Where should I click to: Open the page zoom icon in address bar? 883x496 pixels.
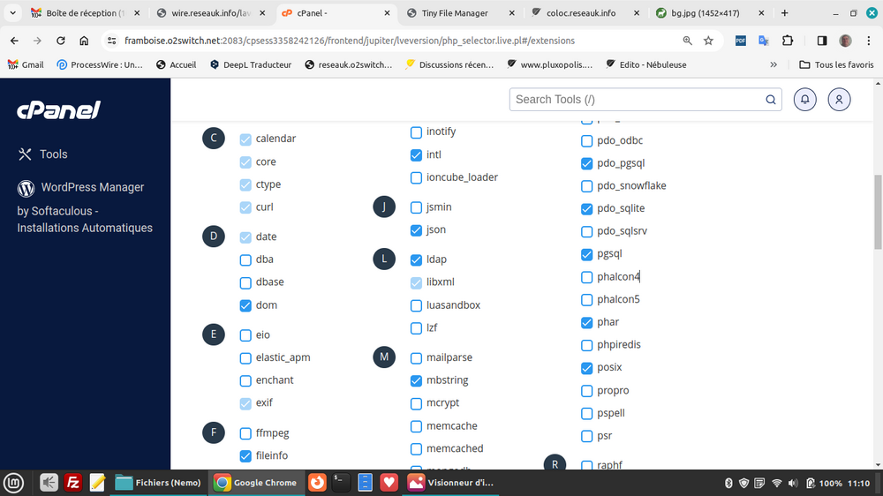[x=687, y=41]
